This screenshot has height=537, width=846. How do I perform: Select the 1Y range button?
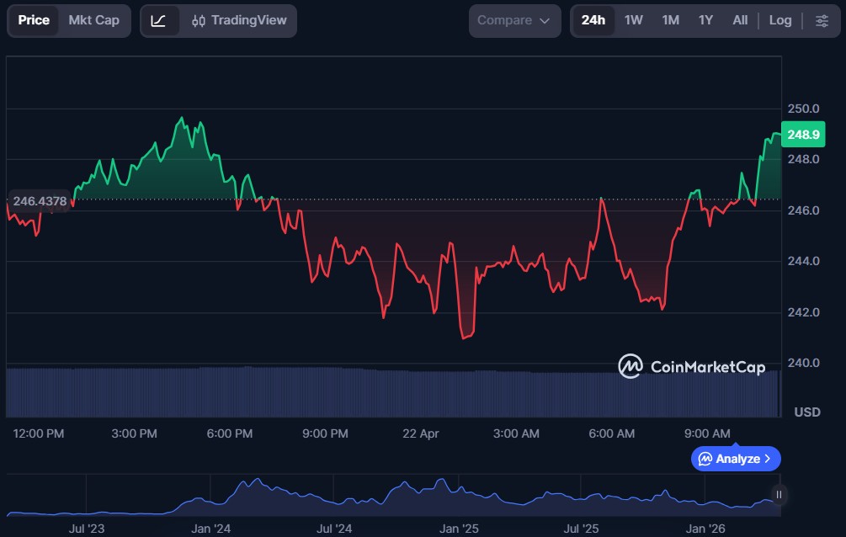705,19
